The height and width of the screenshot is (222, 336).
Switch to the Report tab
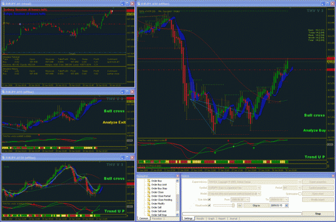coord(222,219)
